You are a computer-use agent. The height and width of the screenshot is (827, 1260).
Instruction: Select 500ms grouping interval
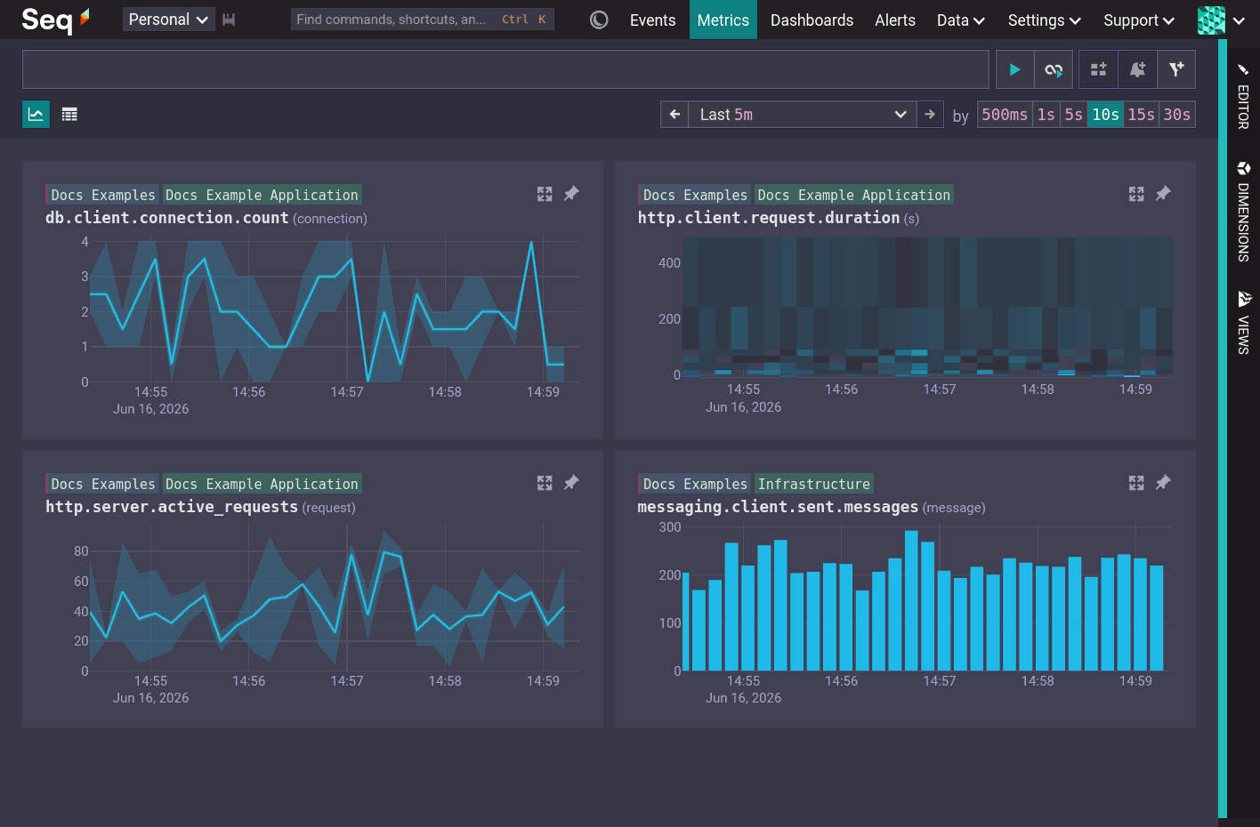(x=1005, y=115)
